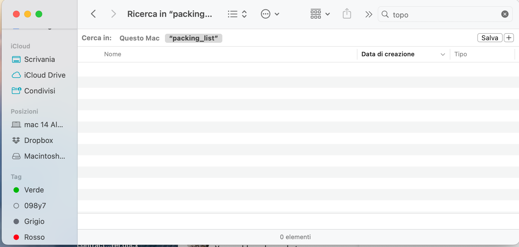The height and width of the screenshot is (247, 519).
Task: Open the group-by grid dropdown
Action: click(320, 14)
